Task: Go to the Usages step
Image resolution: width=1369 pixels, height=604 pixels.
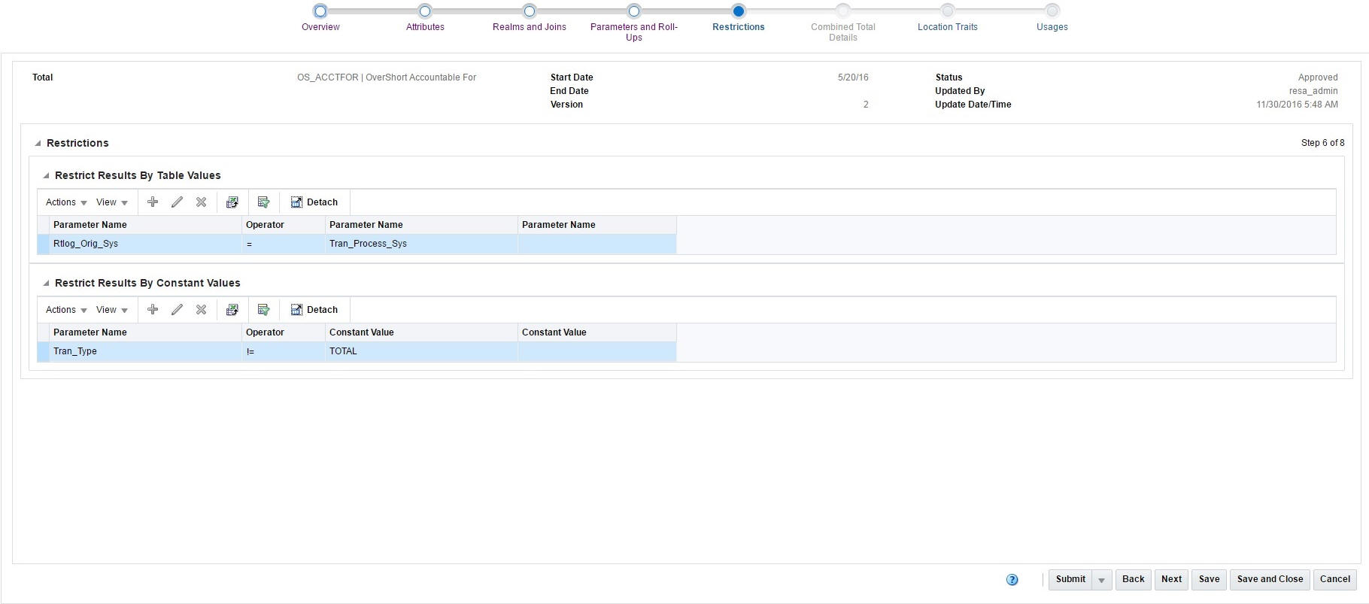Action: [1052, 27]
